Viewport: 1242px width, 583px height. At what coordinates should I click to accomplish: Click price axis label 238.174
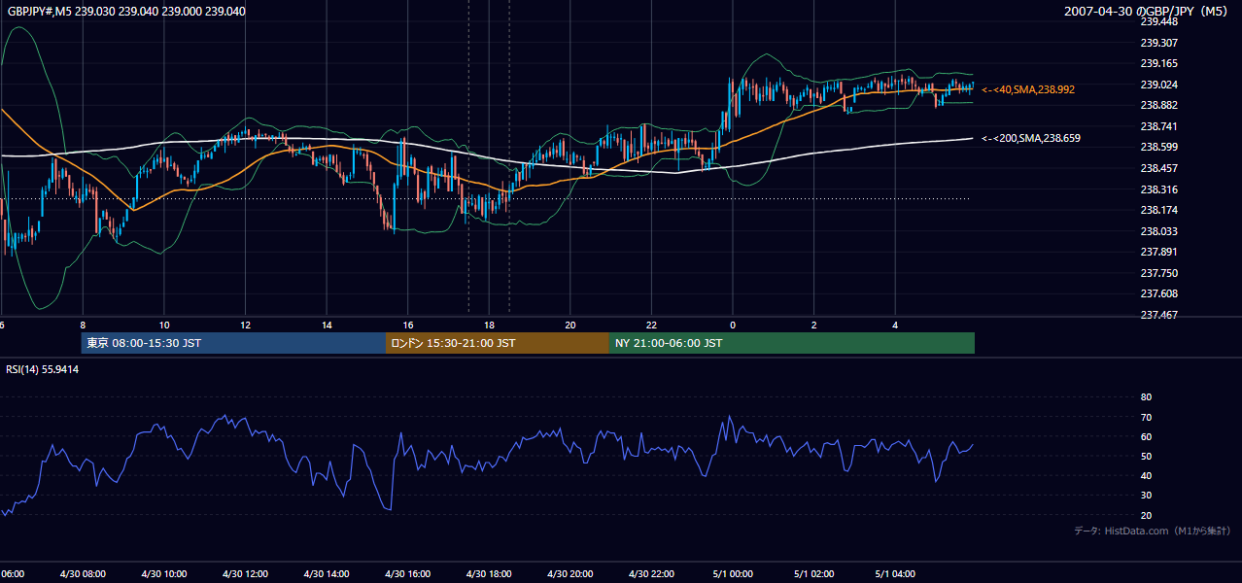click(1158, 210)
